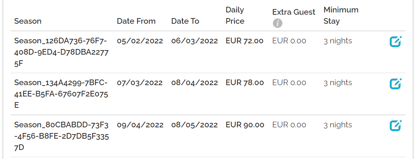Click the Date To column header

coord(185,21)
